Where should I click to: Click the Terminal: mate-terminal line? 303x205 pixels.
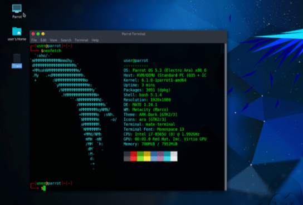click(x=149, y=124)
